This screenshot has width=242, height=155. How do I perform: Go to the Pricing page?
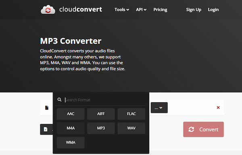pyautogui.click(x=160, y=10)
